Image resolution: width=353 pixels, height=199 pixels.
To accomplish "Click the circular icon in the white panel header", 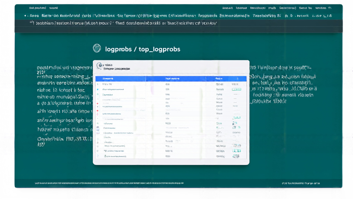I will [x=99, y=66].
